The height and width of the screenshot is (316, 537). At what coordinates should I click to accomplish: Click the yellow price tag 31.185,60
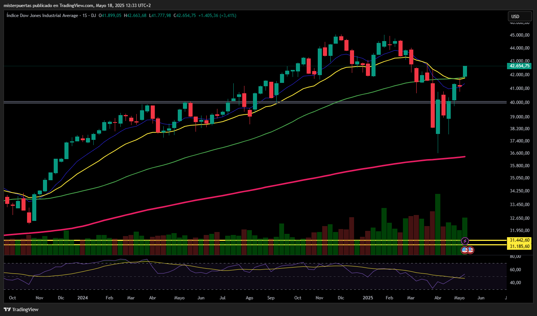coord(519,246)
